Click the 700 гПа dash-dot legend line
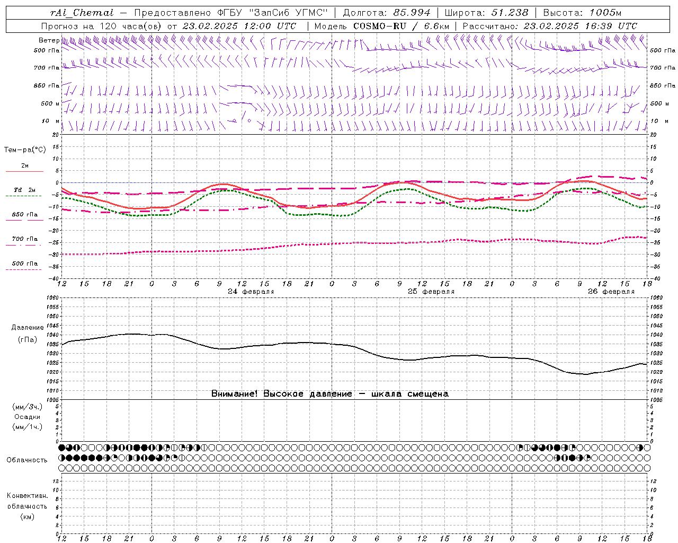This screenshot has height=543, width=678. 23,245
